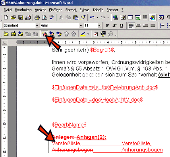This screenshot has width=170, height=157.
Task: Open the Print Preview icon
Action: click(44, 17)
